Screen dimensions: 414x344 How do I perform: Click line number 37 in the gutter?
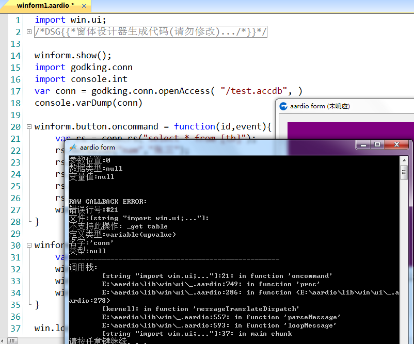click(15, 329)
